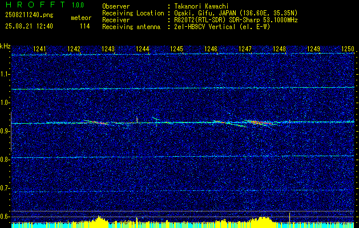Click time marker 1249
This screenshot has width=359, height=228.
(x=313, y=49)
